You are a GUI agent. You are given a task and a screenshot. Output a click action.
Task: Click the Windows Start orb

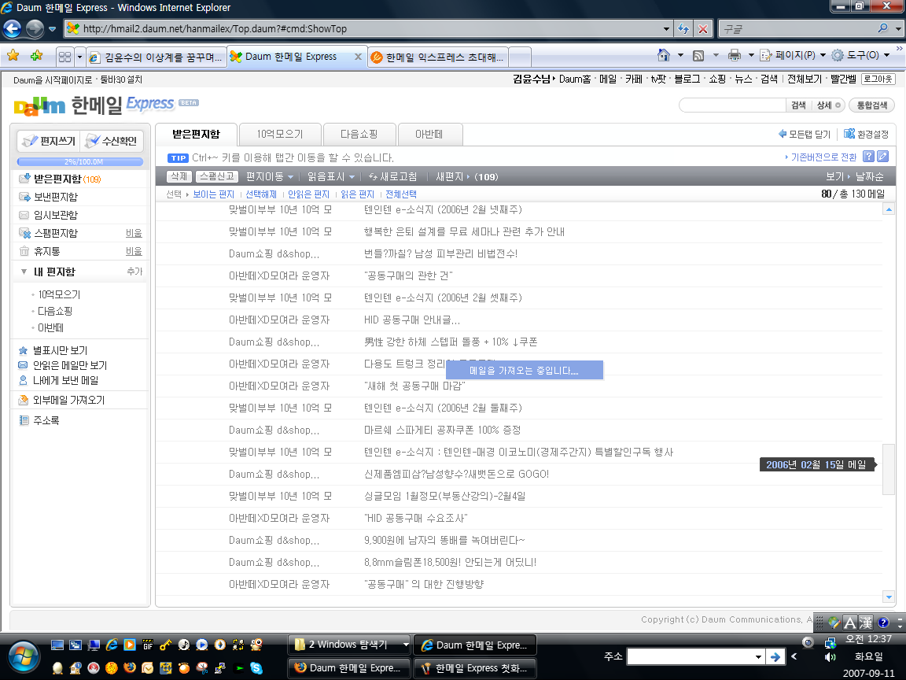(24, 657)
